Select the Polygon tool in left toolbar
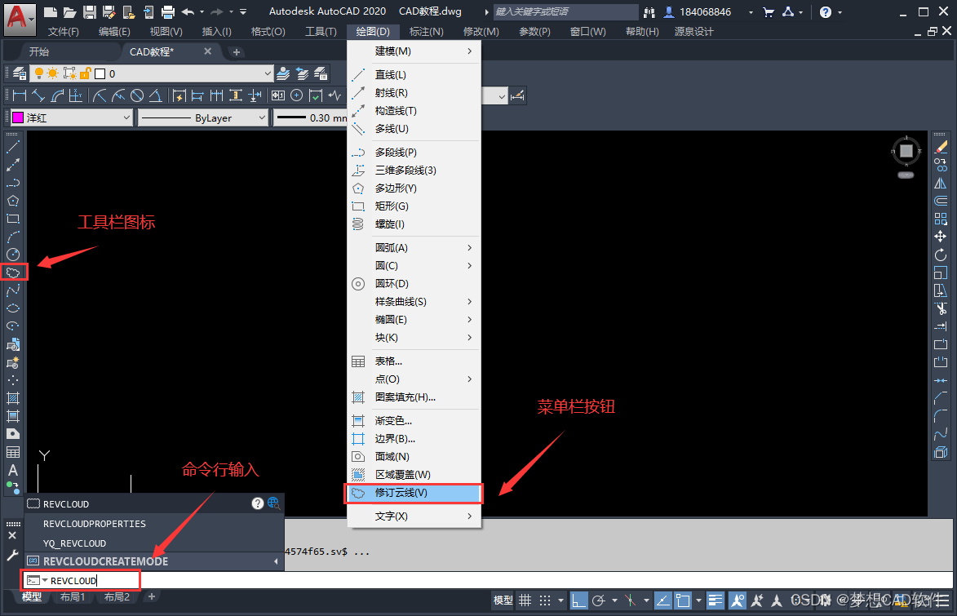957x616 pixels. [13, 201]
